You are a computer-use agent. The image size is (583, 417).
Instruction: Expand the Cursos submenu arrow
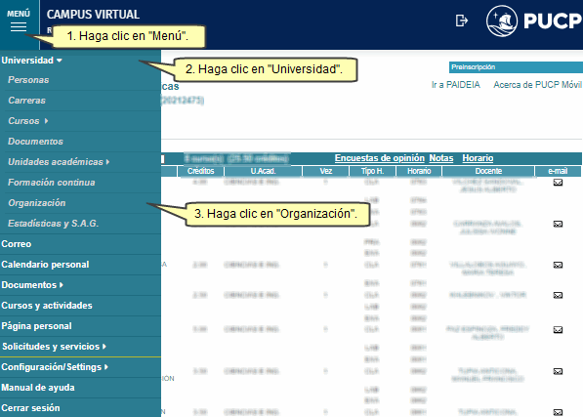point(47,121)
